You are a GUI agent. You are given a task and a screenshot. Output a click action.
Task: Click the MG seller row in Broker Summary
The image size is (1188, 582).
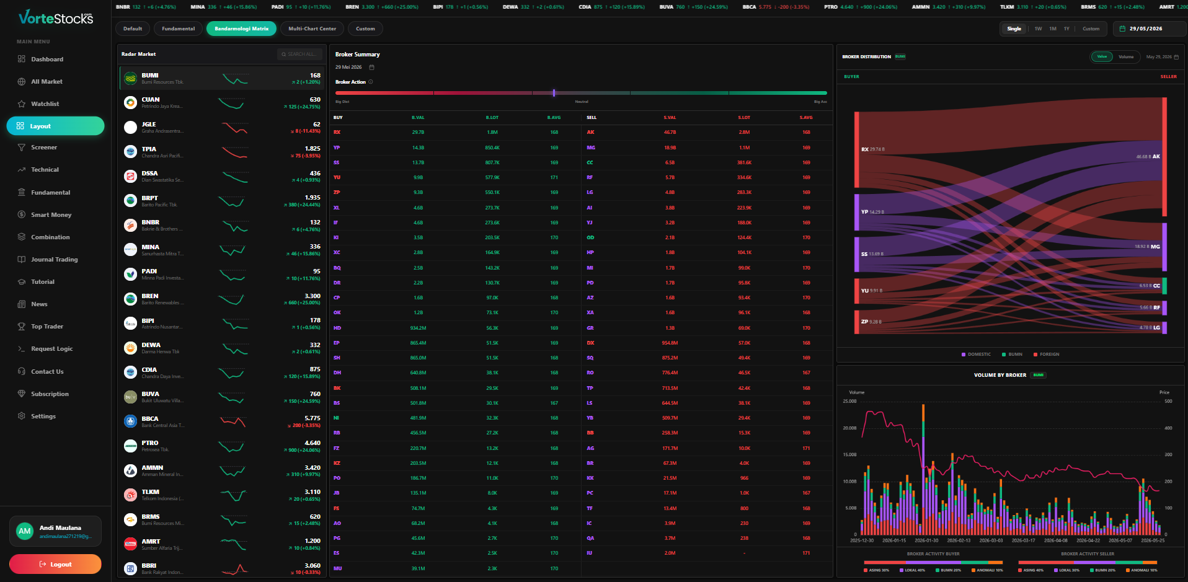[x=706, y=148]
